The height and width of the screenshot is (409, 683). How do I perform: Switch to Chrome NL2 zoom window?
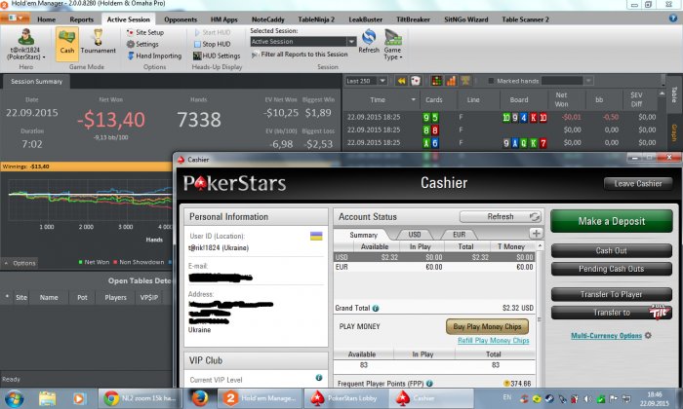[140, 398]
